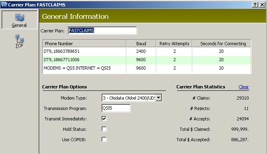
Task: Click the title bar application icon
Action: click(4, 4)
